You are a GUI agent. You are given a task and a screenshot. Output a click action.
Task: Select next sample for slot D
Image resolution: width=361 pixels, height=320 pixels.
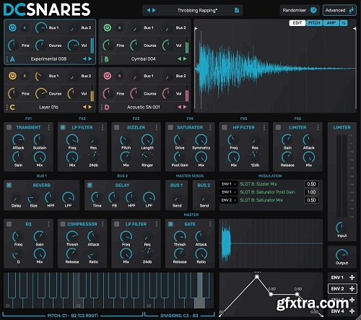[185, 107]
